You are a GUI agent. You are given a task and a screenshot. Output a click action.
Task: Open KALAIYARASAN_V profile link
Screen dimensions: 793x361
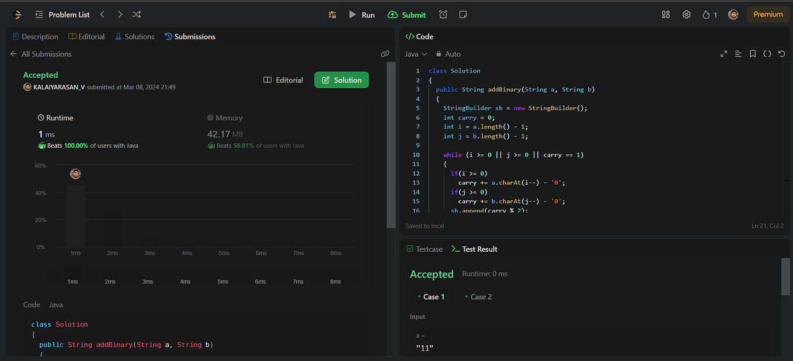coord(58,87)
